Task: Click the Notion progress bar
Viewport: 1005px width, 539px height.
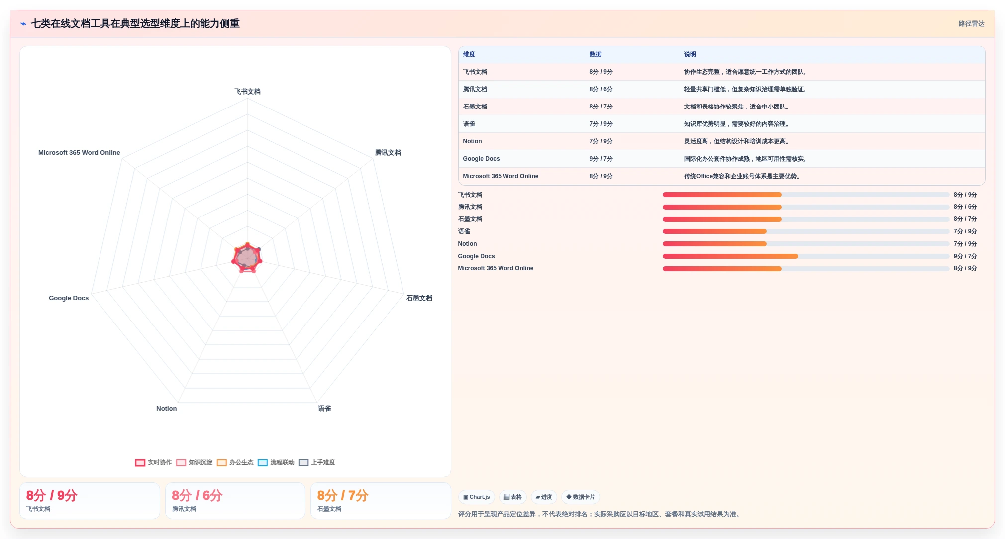Action: tap(806, 244)
